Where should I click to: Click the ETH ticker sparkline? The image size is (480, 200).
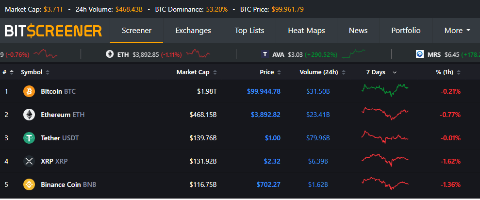coord(198,53)
